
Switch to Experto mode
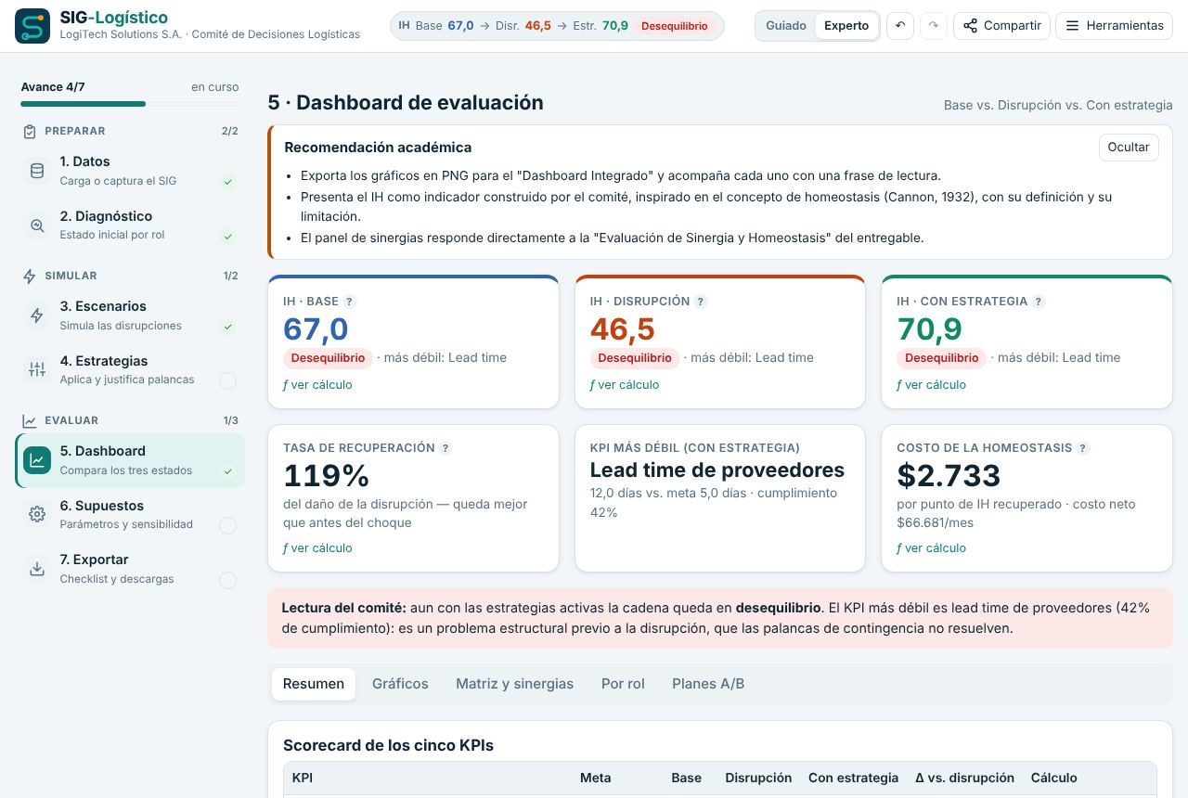(x=846, y=26)
